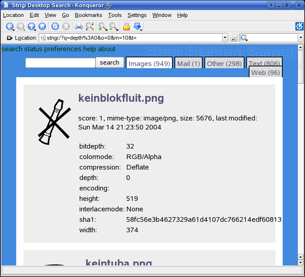Clear the location bar with the clear icon
This screenshot has width=305, height=277.
10,38
